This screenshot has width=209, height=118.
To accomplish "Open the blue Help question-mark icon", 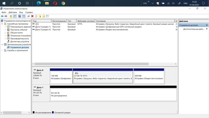I will tap(20, 16).
